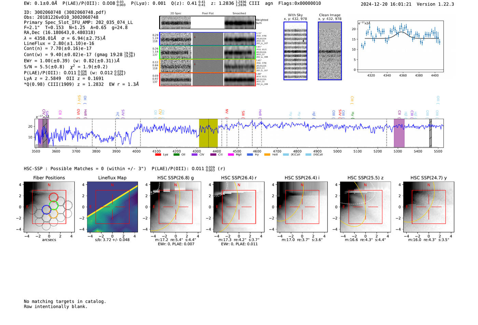Click the Obs: 20181226v010_3002060748 text
This screenshot has height=325, width=478.
point(61,17)
